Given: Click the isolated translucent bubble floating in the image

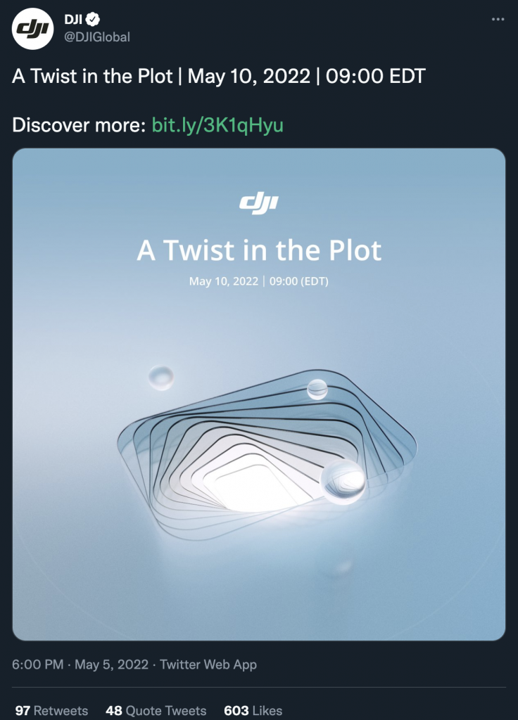Looking at the screenshot, I should [161, 378].
